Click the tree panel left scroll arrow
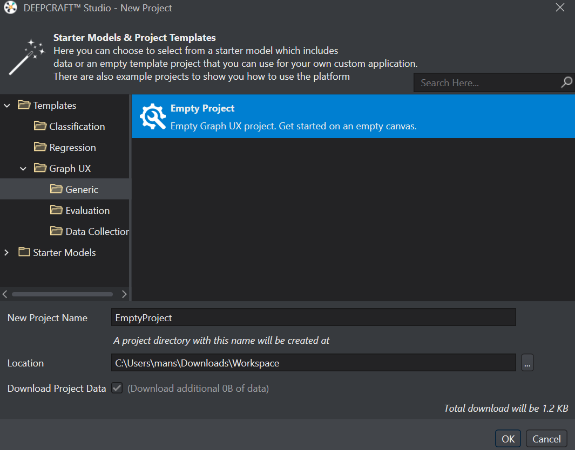 (x=5, y=294)
